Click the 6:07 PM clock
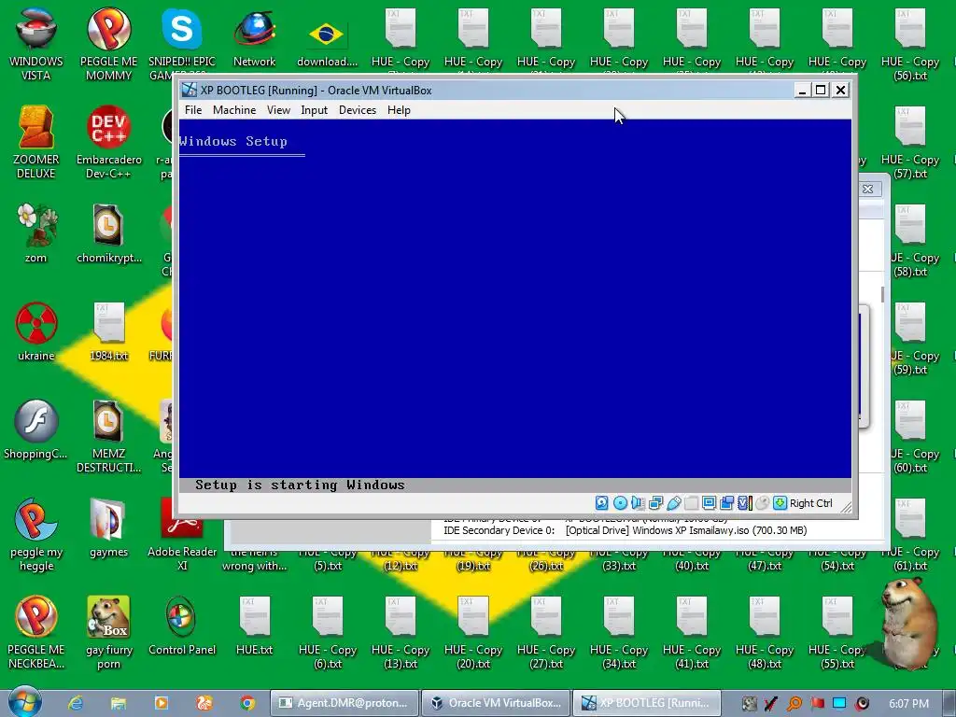 point(909,703)
